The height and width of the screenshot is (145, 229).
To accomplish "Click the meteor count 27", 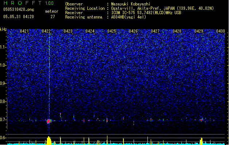I will click(x=53, y=17).
